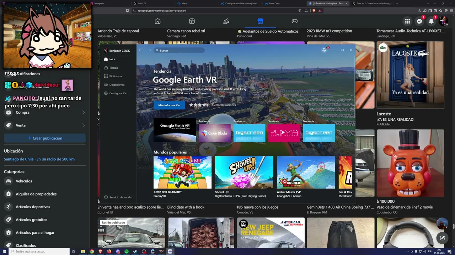Open Firefox from the taskbar
Screen dimensions: 455x255
coord(109,251)
